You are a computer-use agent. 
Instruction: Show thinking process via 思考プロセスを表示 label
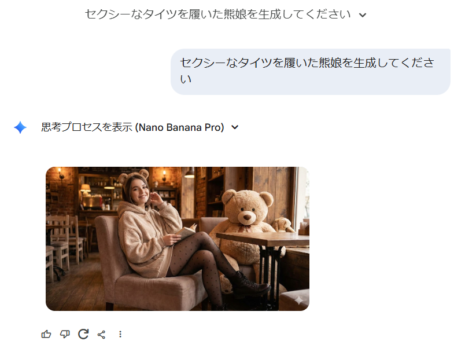pos(87,127)
